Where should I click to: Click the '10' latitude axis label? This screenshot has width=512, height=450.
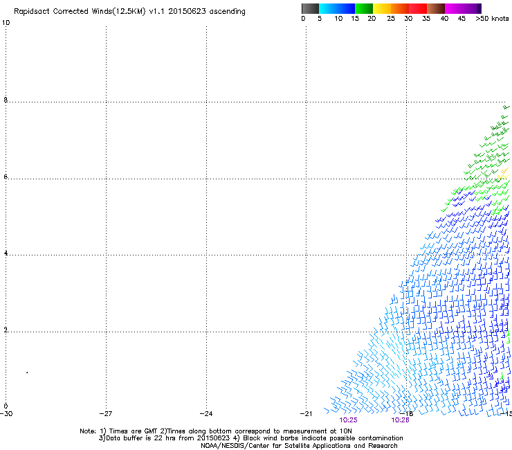6,23
